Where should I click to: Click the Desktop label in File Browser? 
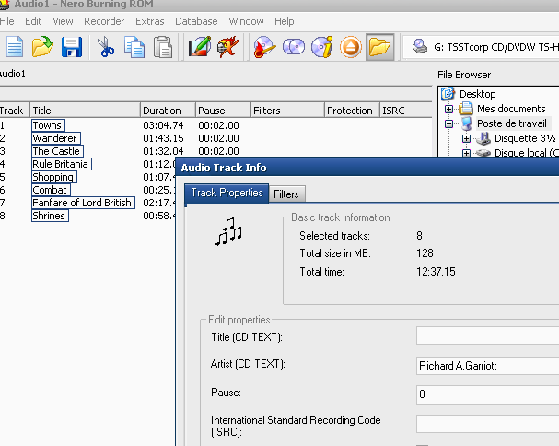click(478, 94)
